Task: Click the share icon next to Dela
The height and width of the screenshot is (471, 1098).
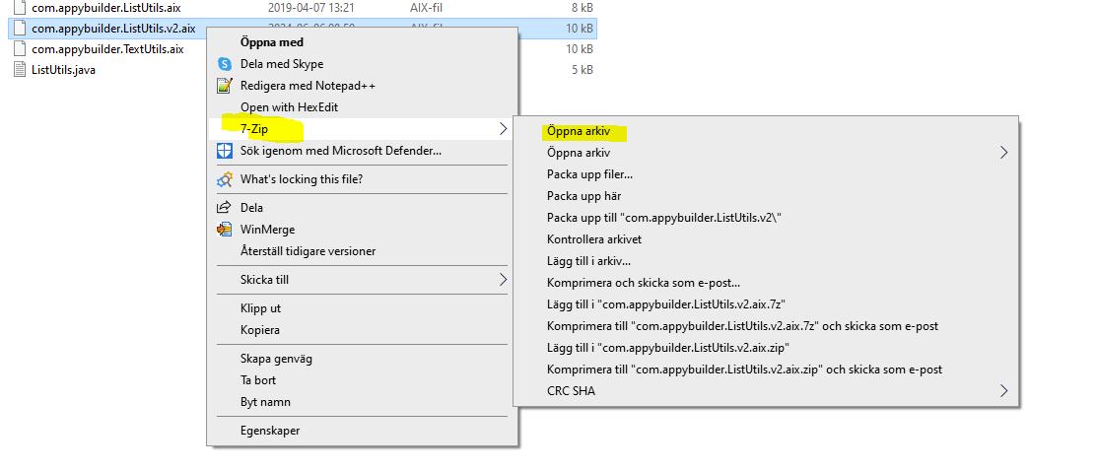Action: (x=225, y=208)
